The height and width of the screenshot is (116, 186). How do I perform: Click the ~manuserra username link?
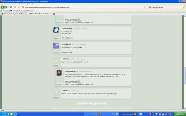coord(67,29)
